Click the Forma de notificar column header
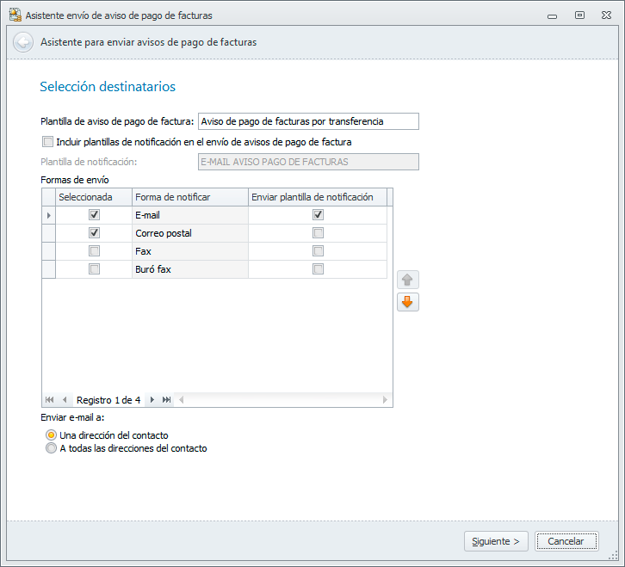Image resolution: width=625 pixels, height=567 pixels. point(190,197)
